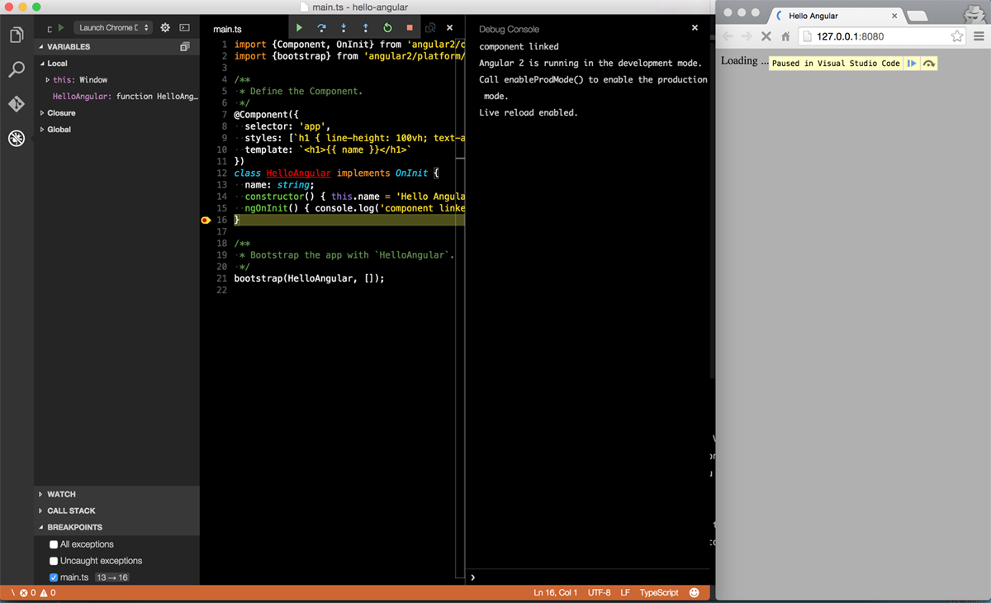Select the Step Into debug icon
The height and width of the screenshot is (603, 991).
point(344,27)
